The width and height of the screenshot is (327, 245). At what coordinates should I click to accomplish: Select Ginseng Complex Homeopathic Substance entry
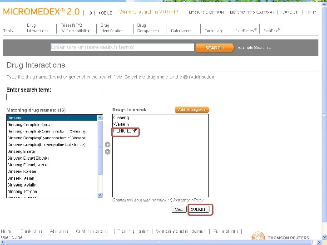click(x=52, y=145)
